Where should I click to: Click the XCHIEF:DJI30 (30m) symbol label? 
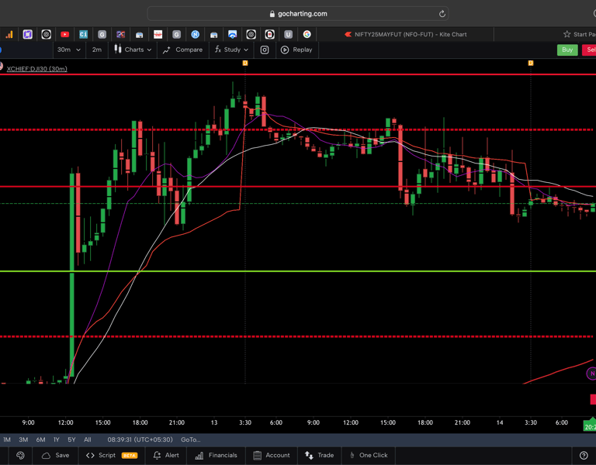click(37, 69)
